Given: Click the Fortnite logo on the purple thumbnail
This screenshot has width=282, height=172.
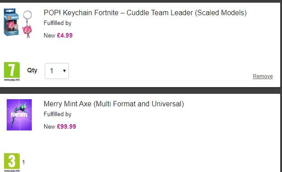Looking at the screenshot, I should tap(19, 115).
